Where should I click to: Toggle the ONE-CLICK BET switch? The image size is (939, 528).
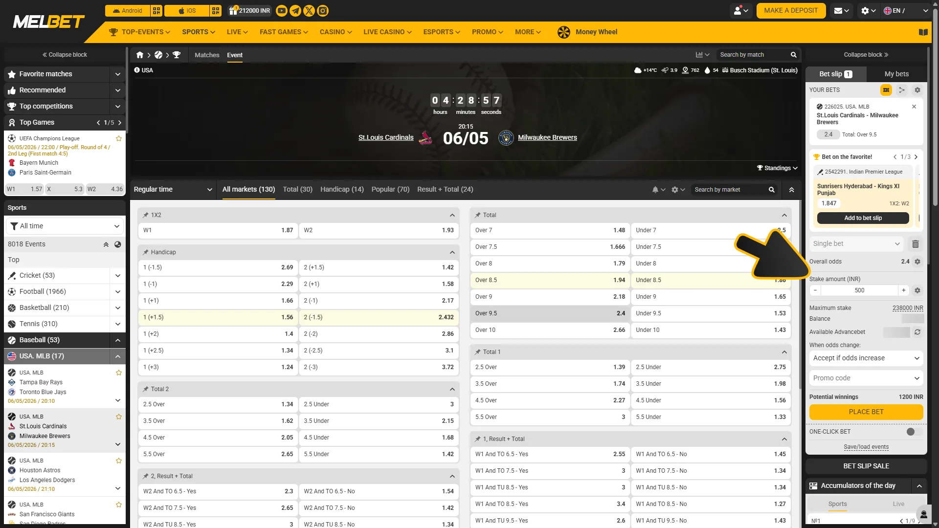[x=914, y=432]
